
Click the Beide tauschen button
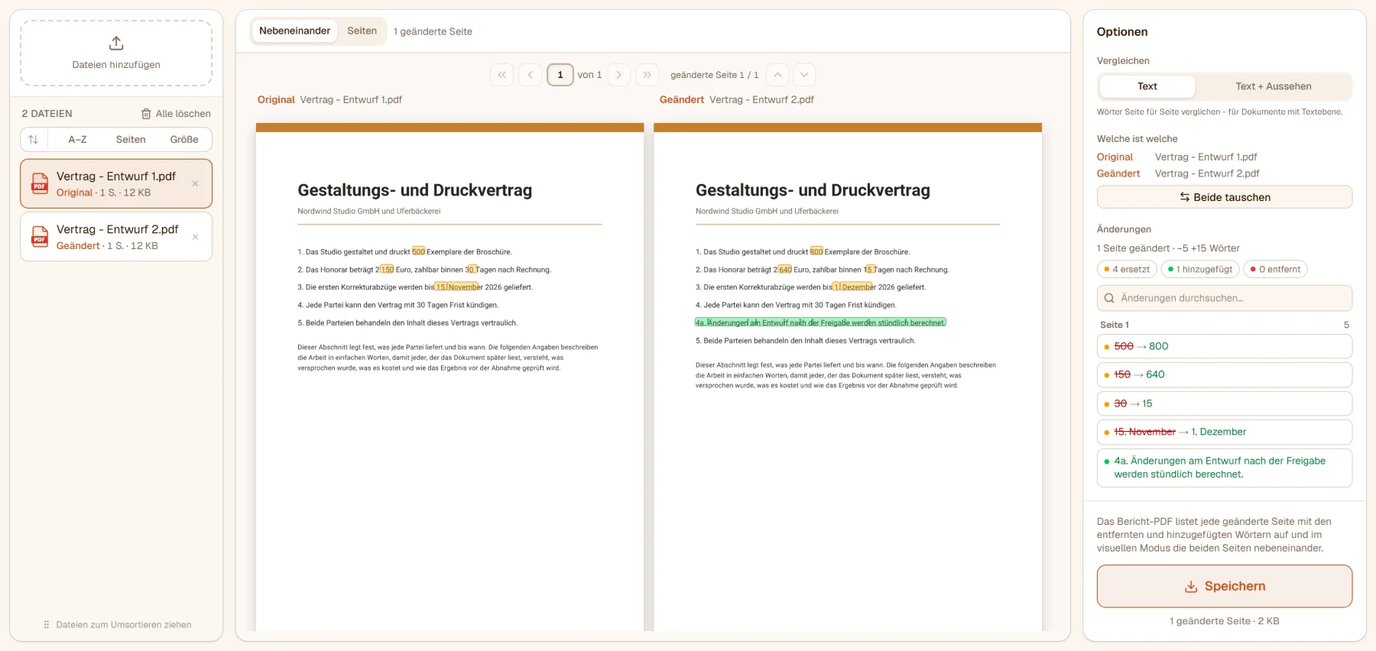point(1224,197)
